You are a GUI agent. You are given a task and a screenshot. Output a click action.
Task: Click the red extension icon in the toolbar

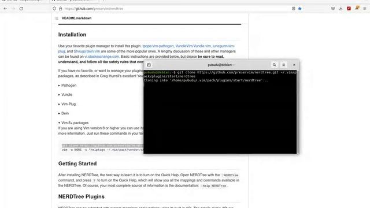[x=349, y=9]
